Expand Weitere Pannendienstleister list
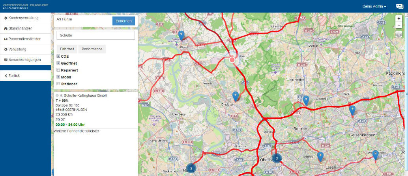This screenshot has width=408, height=176. click(x=76, y=130)
